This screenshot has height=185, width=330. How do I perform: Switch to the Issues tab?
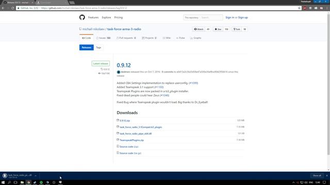(x=103, y=38)
